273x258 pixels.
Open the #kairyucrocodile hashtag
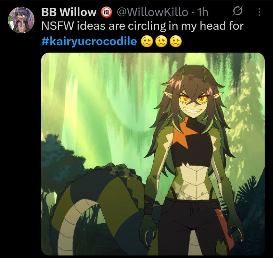click(x=89, y=41)
